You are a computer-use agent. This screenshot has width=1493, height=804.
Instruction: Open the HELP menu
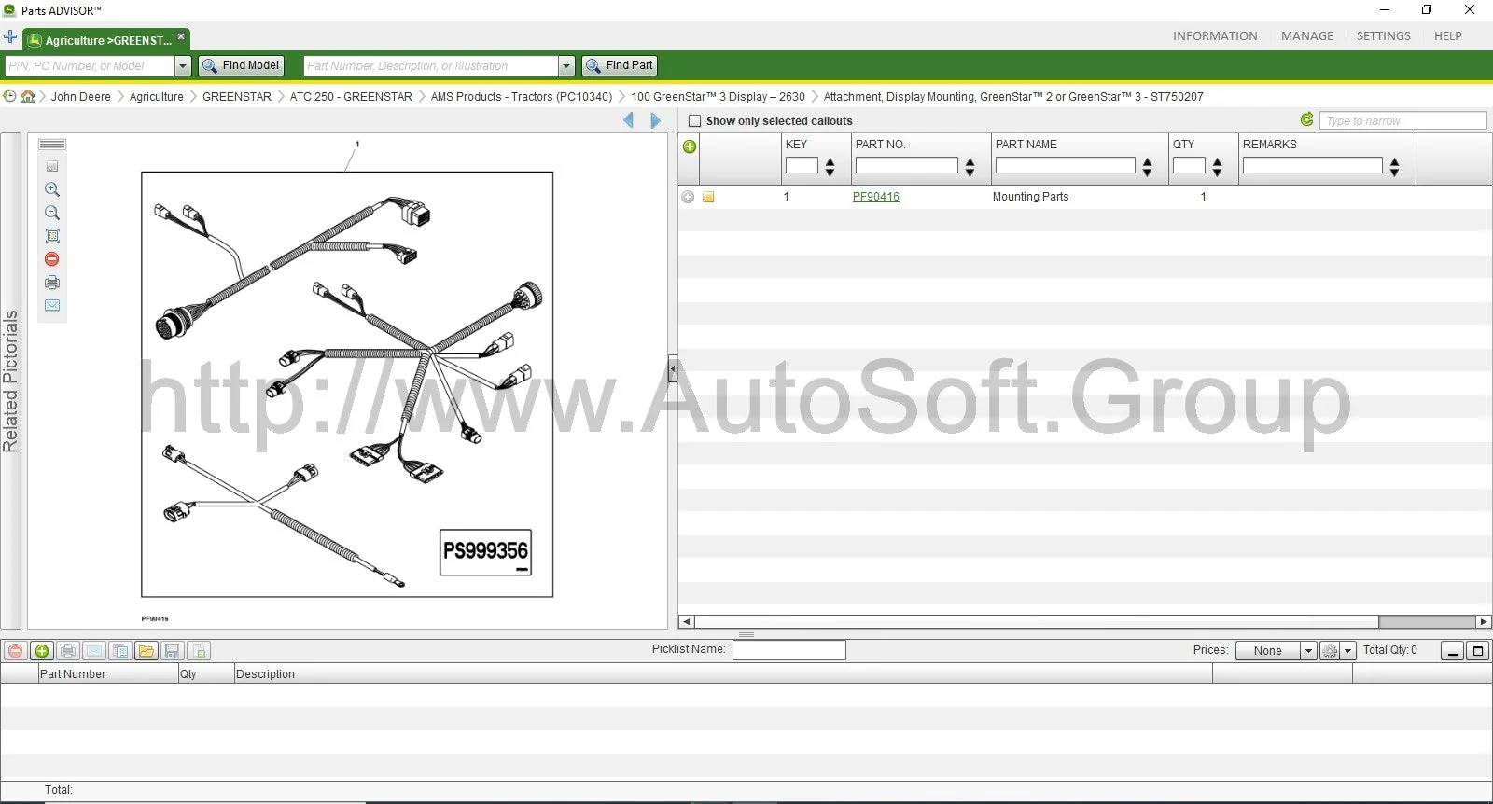click(x=1448, y=36)
